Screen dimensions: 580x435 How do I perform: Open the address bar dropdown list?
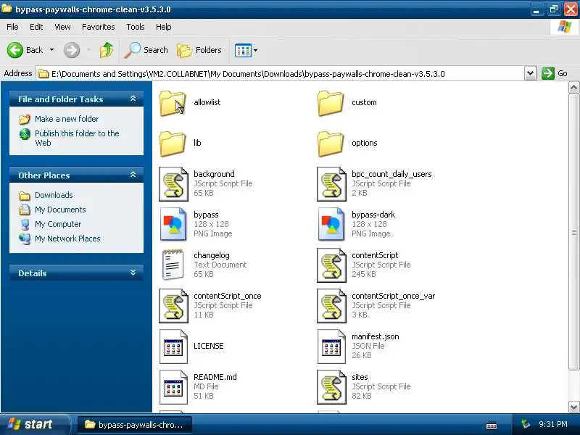tap(530, 74)
